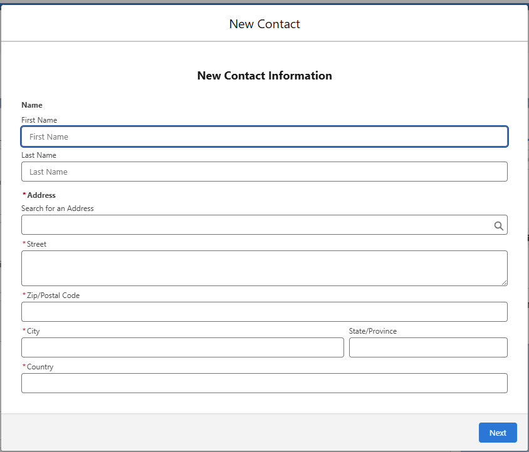The image size is (529, 452).
Task: Select the Search for an Address box
Action: pyautogui.click(x=264, y=225)
